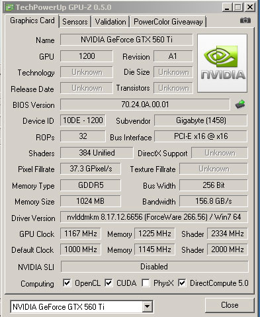Open the Validation tab

110,22
